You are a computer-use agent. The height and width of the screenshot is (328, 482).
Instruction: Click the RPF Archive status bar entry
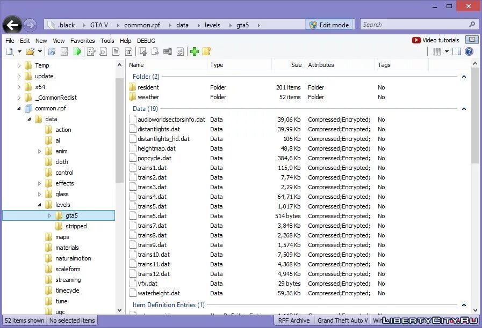[x=294, y=320]
